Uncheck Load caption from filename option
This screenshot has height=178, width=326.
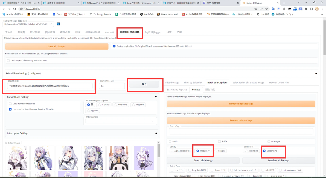coord(10,109)
